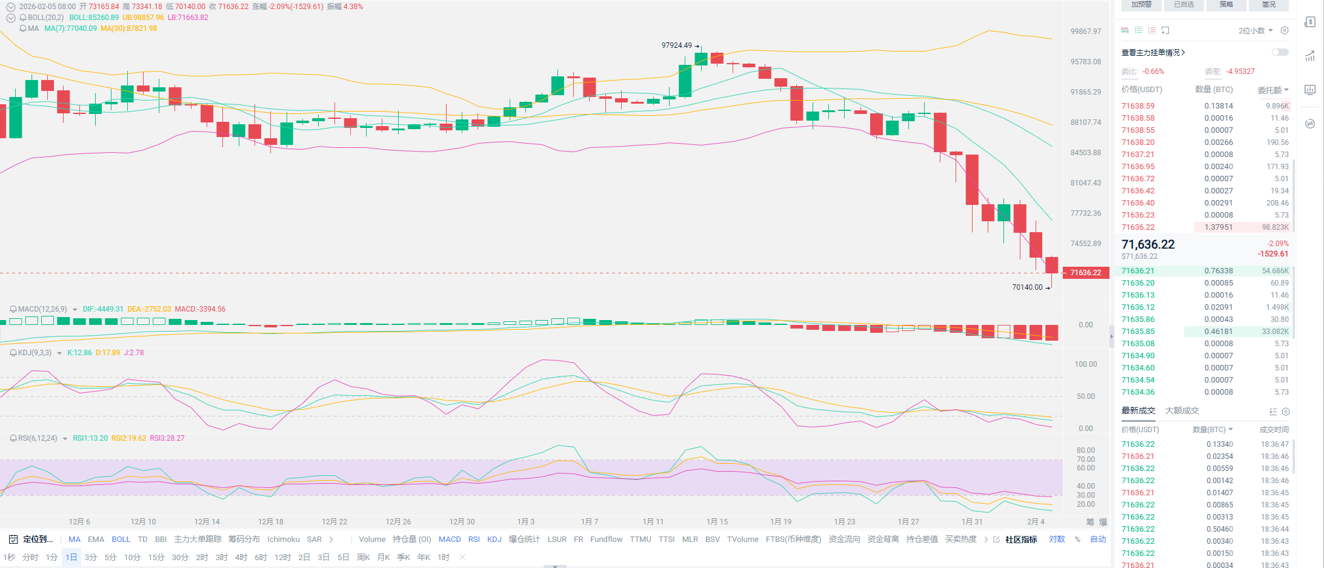The width and height of the screenshot is (1324, 568).
Task: Open the calendar locate-to-date icon
Action: (x=13, y=539)
